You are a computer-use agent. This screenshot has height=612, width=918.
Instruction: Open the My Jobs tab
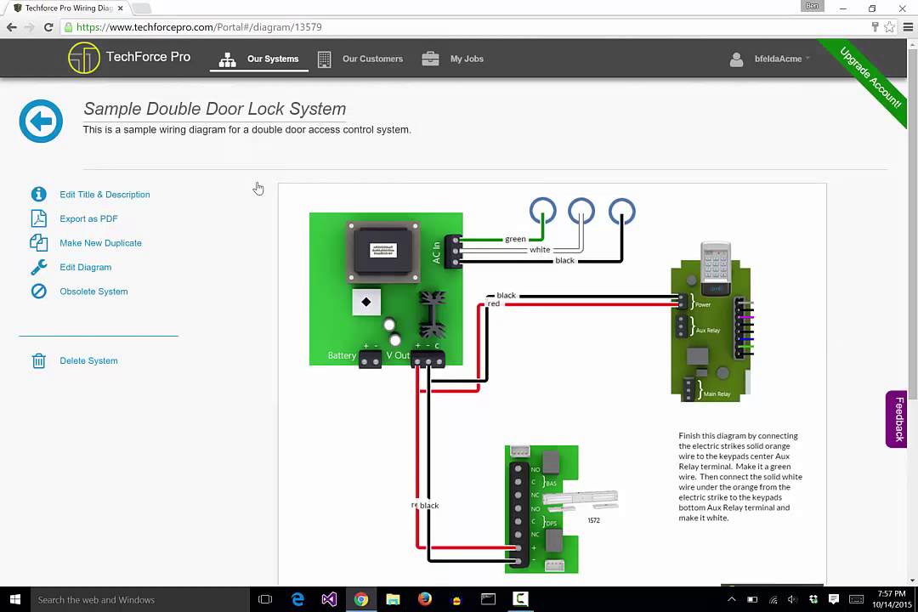(x=452, y=59)
